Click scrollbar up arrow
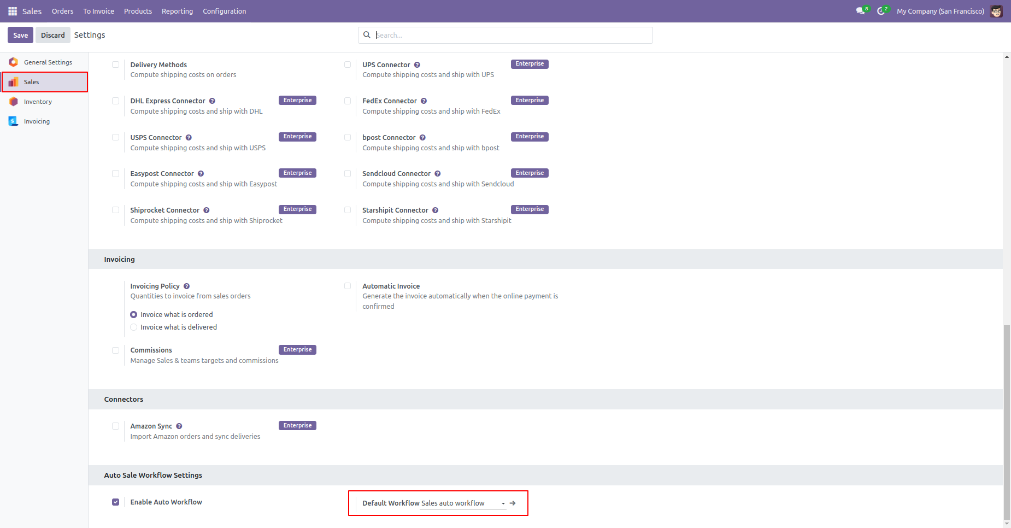The width and height of the screenshot is (1011, 528). point(1007,56)
